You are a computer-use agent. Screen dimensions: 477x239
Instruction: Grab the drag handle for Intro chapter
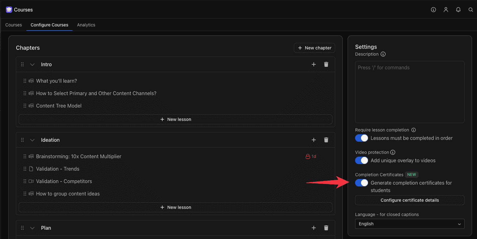(x=22, y=64)
